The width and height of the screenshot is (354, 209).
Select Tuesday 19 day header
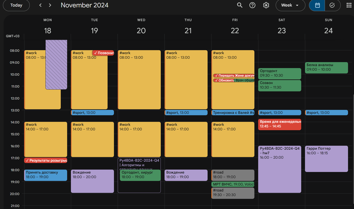[94, 31]
